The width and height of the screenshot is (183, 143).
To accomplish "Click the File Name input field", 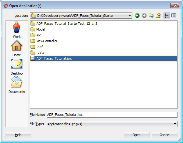I will 112,115.
